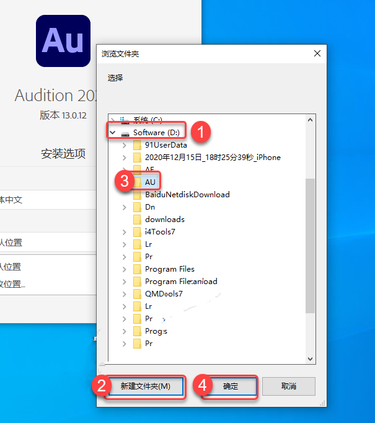Click the folder tree vertical scrollbar thumb
Screen dimensions: 375x423
point(310,246)
